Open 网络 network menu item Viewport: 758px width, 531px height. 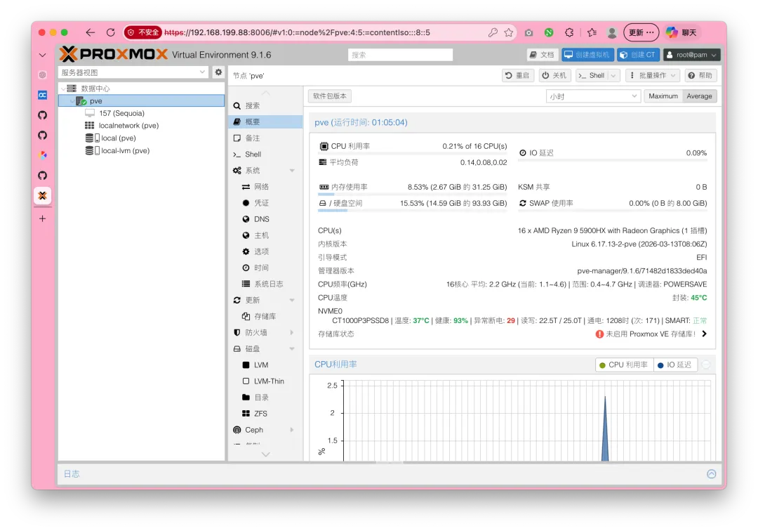pyautogui.click(x=265, y=187)
